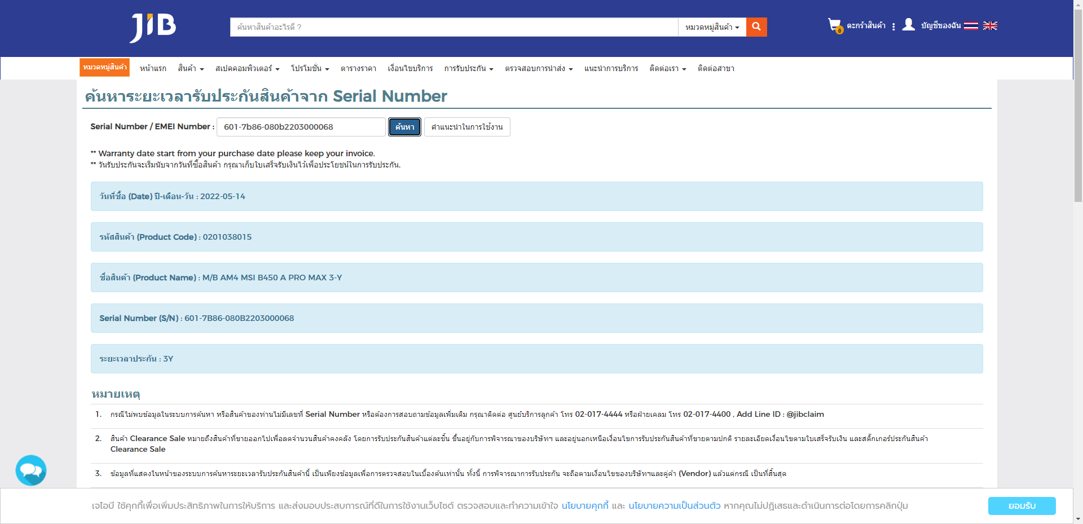
Task: Click the orange หมวดหมู่สินค้า category button
Action: coord(104,67)
